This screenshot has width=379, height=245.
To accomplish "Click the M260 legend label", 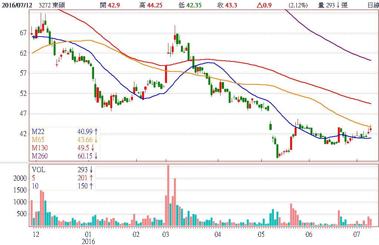I will (40, 156).
